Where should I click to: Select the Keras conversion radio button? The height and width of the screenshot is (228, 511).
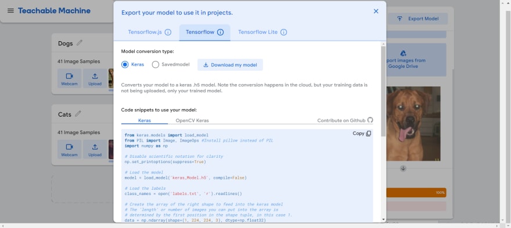click(125, 65)
